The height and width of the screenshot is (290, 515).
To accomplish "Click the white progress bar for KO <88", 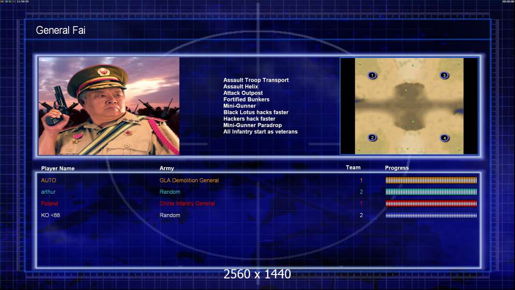I will click(431, 216).
